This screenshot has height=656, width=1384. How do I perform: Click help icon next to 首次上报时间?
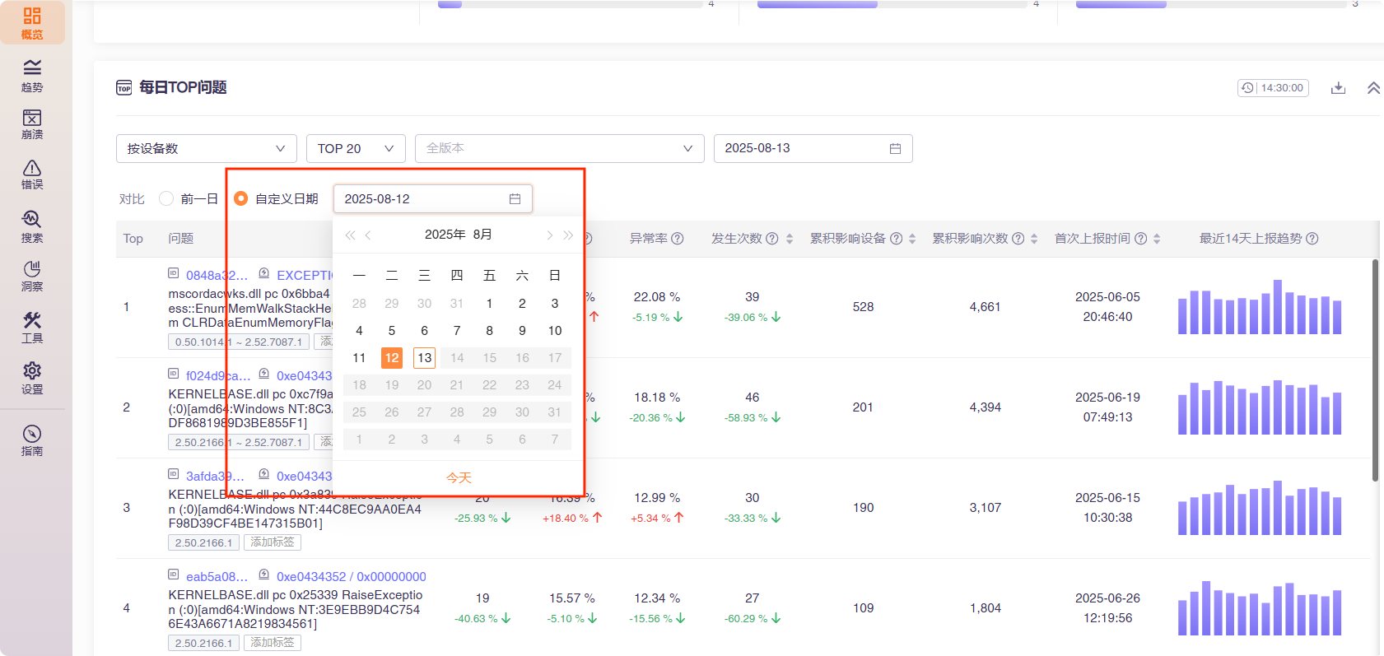(x=1141, y=239)
